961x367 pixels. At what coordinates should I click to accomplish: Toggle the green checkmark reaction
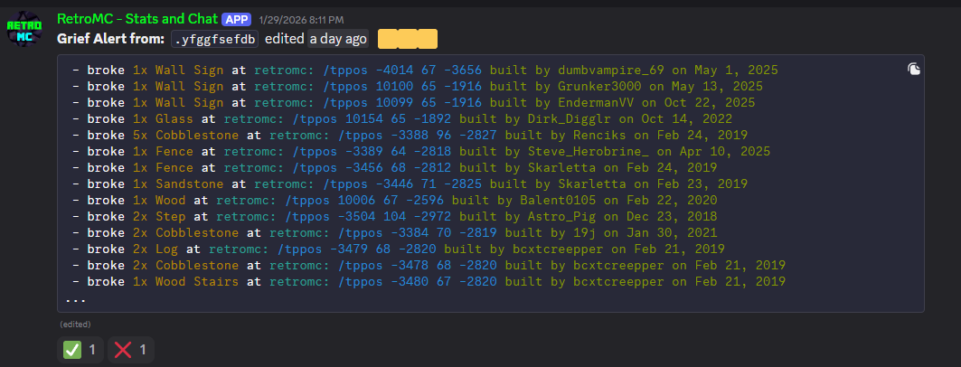click(x=81, y=349)
